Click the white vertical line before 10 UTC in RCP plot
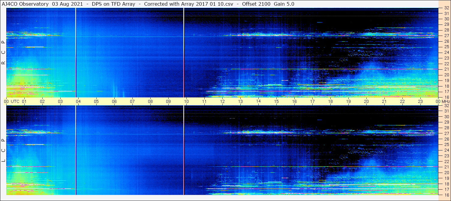Screen dimensions: 451x201 184,53
